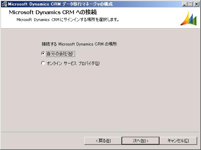Click the 自分の会社(M) option label text
The image size is (201, 150).
[x=60, y=54]
